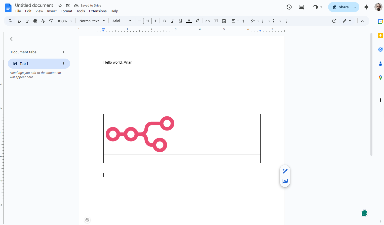This screenshot has width=384, height=225.
Task: Edit the font size field
Action: click(147, 21)
